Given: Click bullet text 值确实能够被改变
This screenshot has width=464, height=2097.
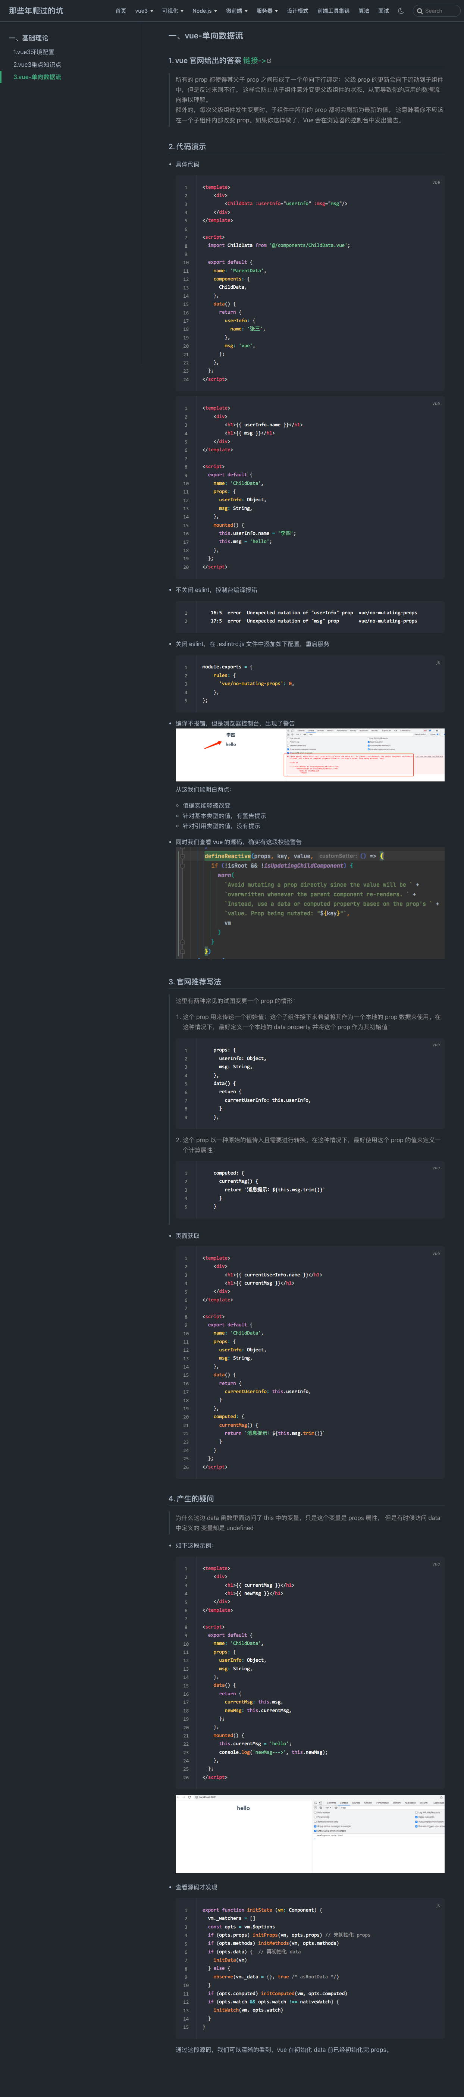Looking at the screenshot, I should coord(206,806).
